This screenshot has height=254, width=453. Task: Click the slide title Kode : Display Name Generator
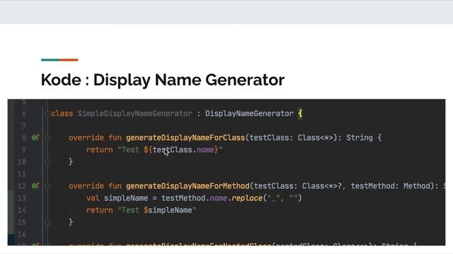163,80
